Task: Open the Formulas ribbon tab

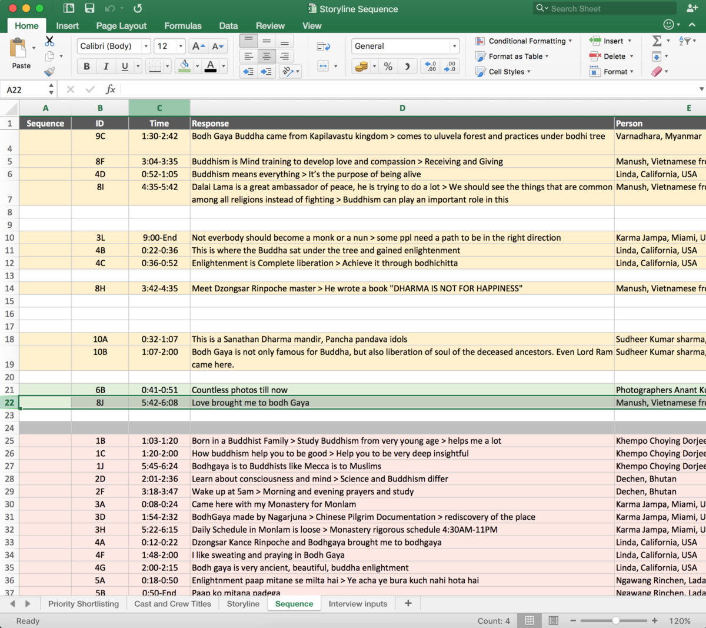Action: [182, 26]
